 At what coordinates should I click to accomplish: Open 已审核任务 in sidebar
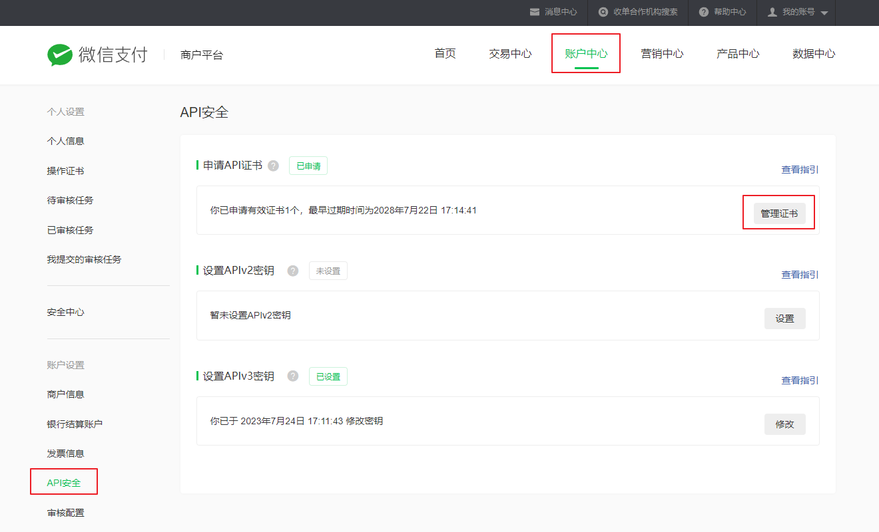[x=70, y=230]
